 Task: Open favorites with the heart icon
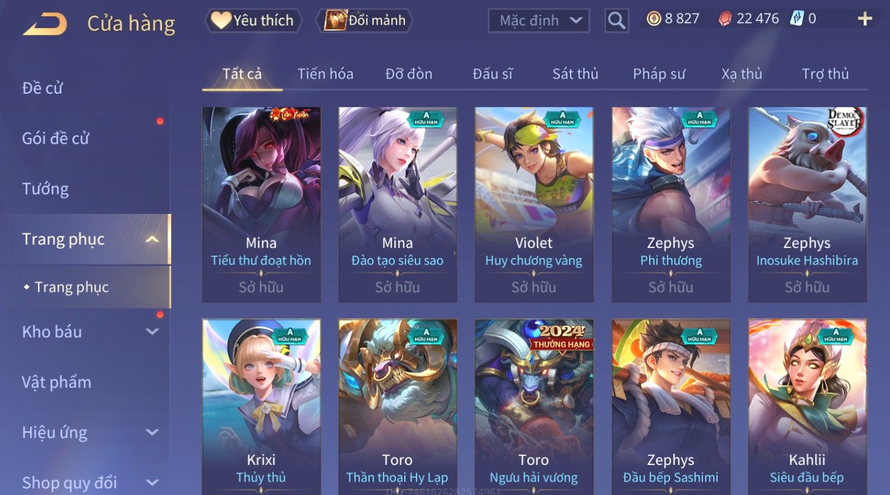(x=221, y=21)
